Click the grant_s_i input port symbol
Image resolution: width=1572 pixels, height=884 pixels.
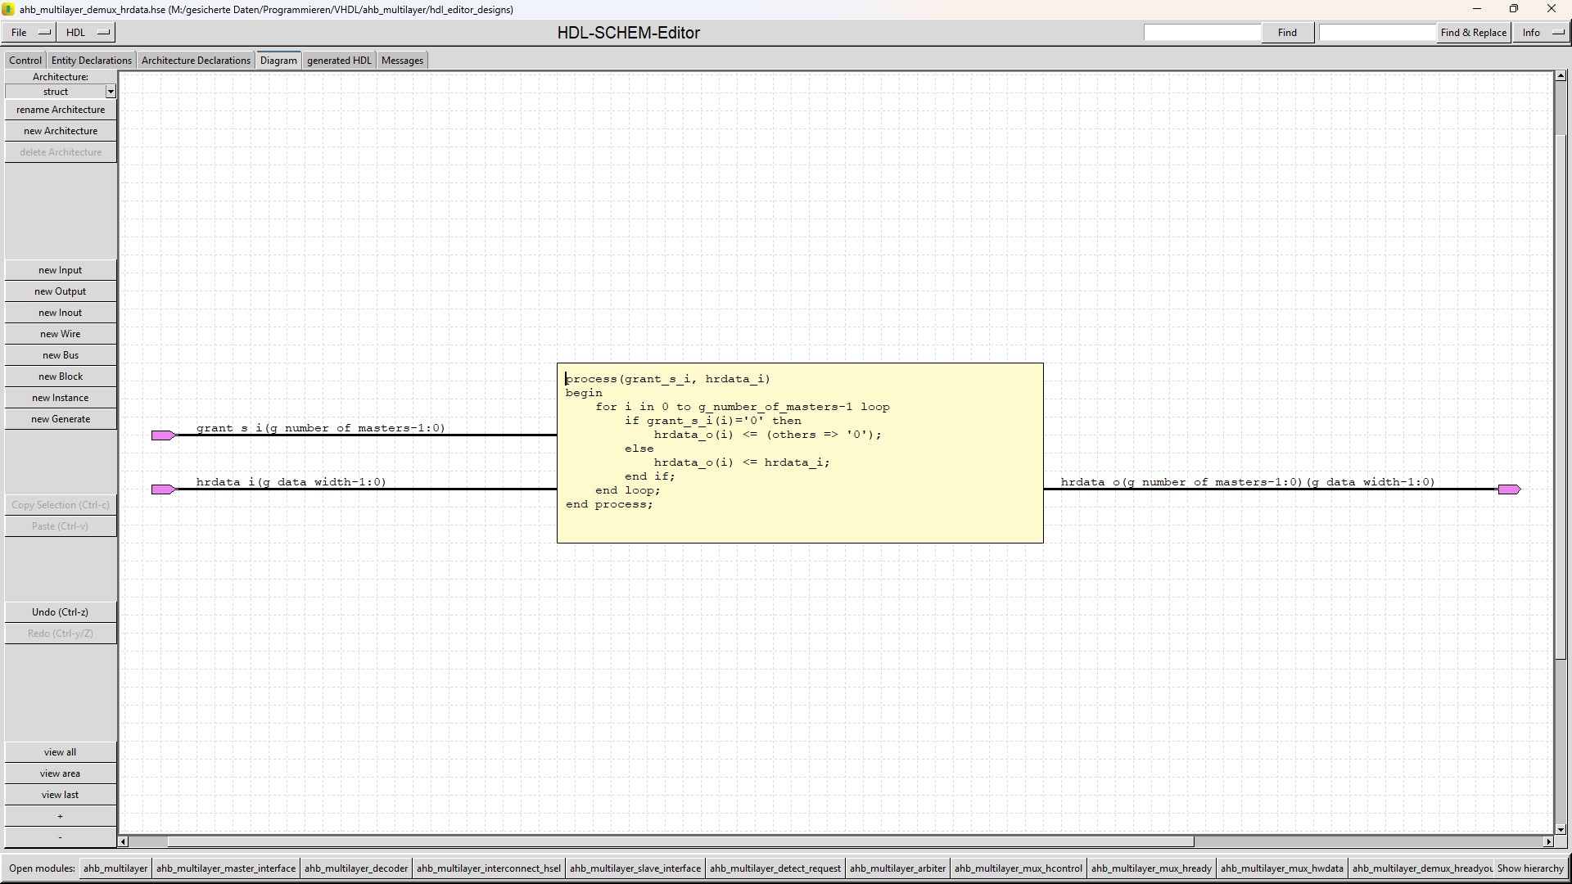162,435
